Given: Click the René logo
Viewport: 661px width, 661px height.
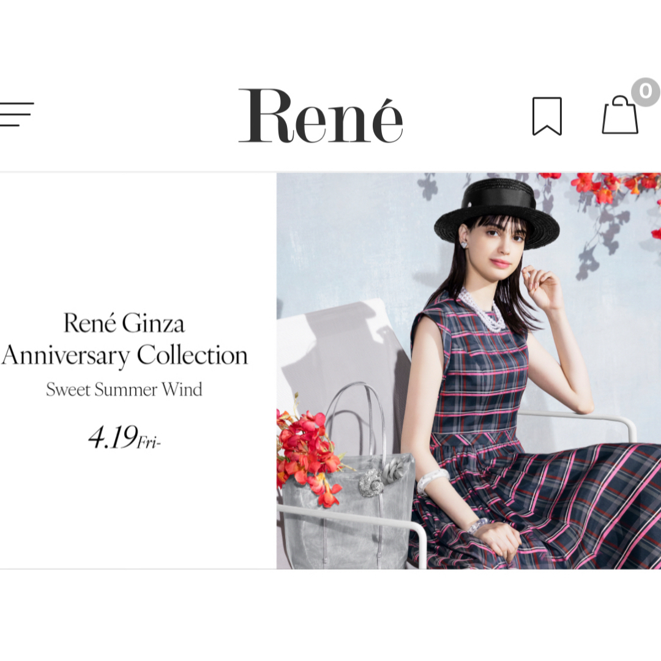Looking at the screenshot, I should [321, 116].
